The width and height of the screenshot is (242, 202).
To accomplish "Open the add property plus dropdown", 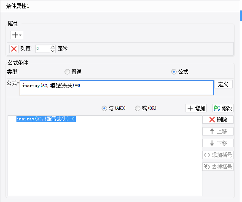I will 17,35.
